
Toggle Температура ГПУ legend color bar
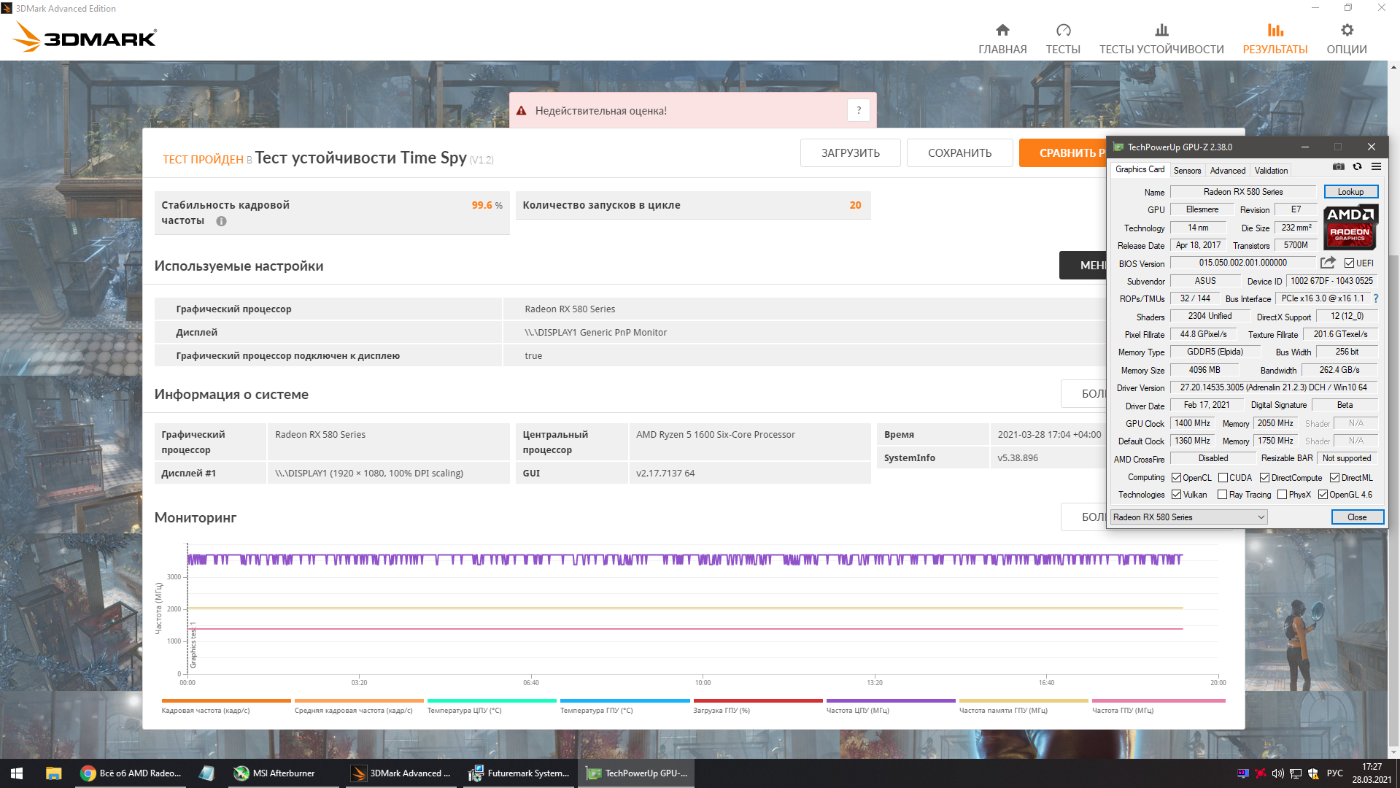pyautogui.click(x=625, y=701)
